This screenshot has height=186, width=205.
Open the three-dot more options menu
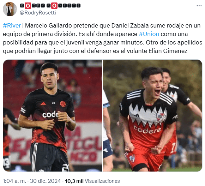199,6
